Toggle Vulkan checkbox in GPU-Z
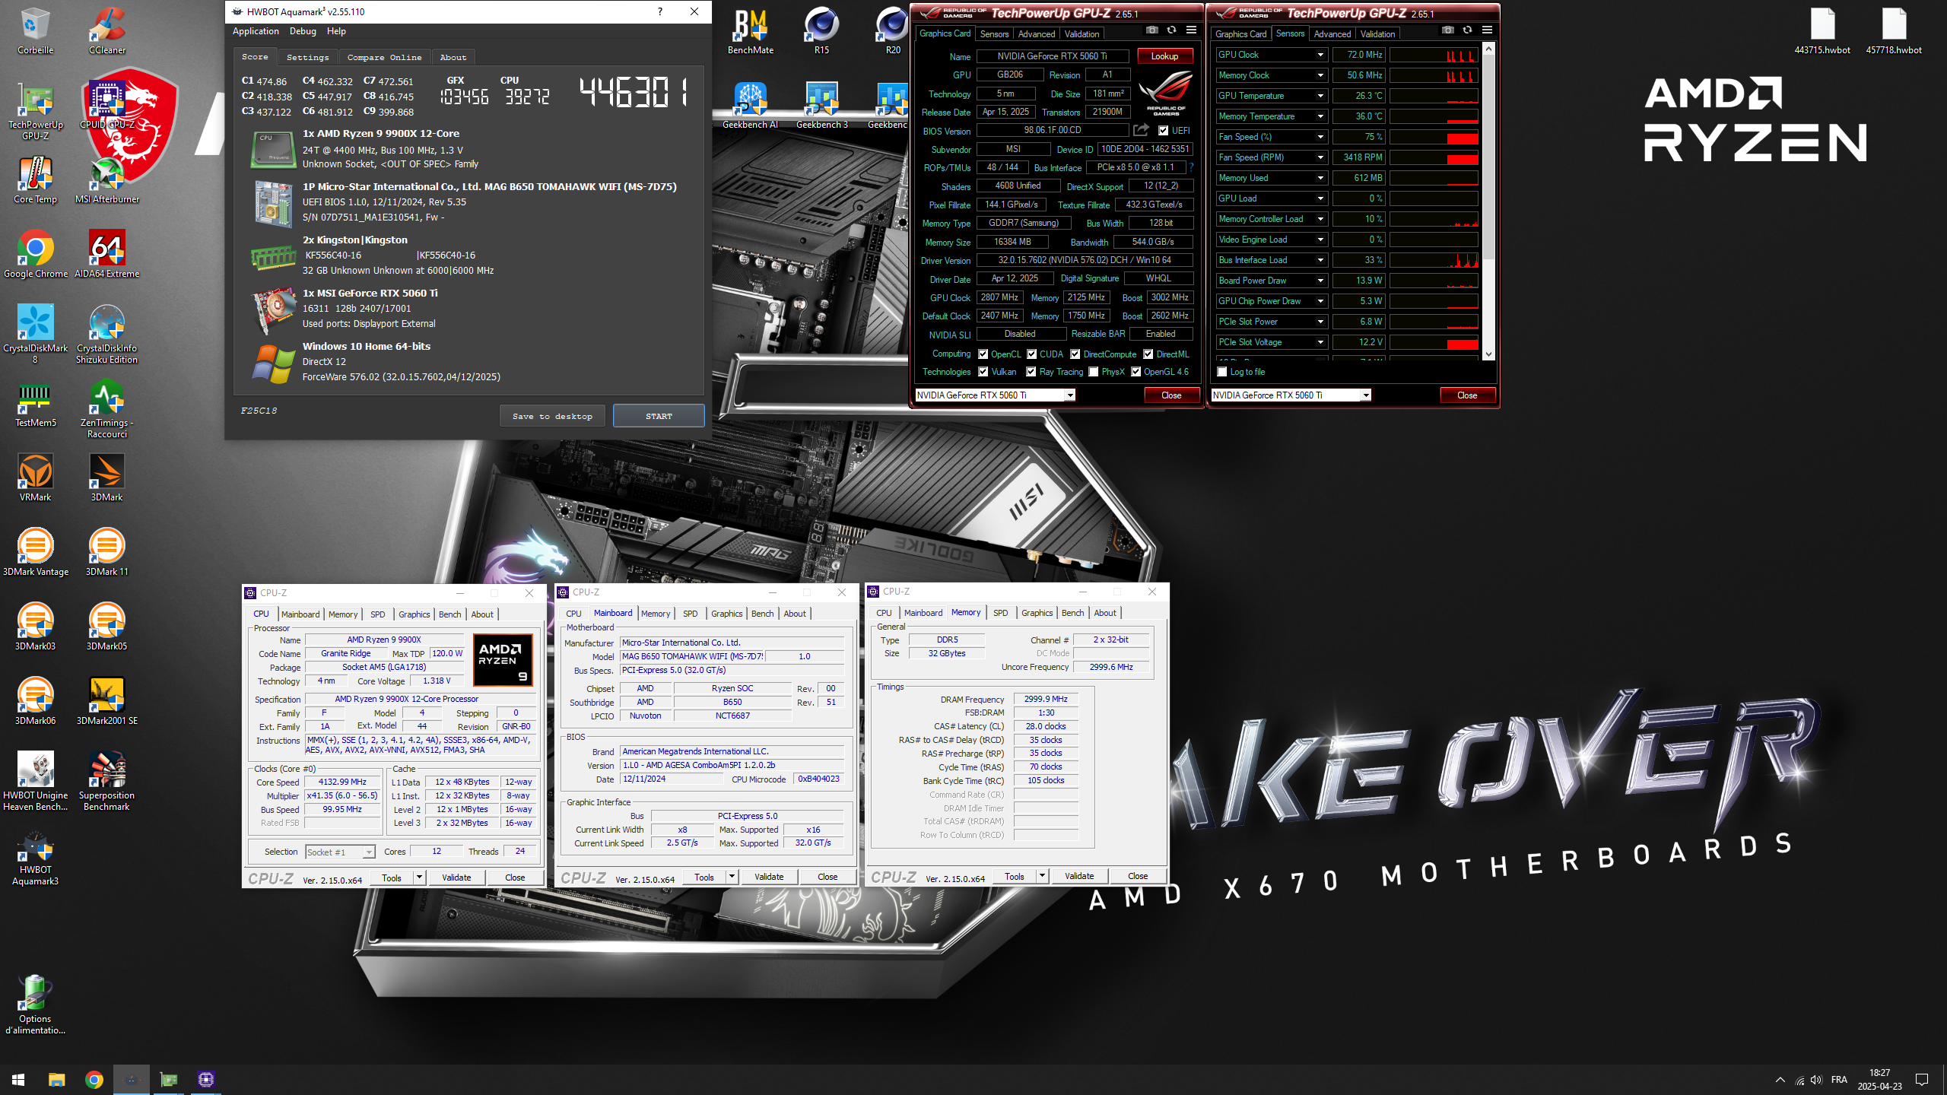The width and height of the screenshot is (1947, 1095). pos(983,372)
